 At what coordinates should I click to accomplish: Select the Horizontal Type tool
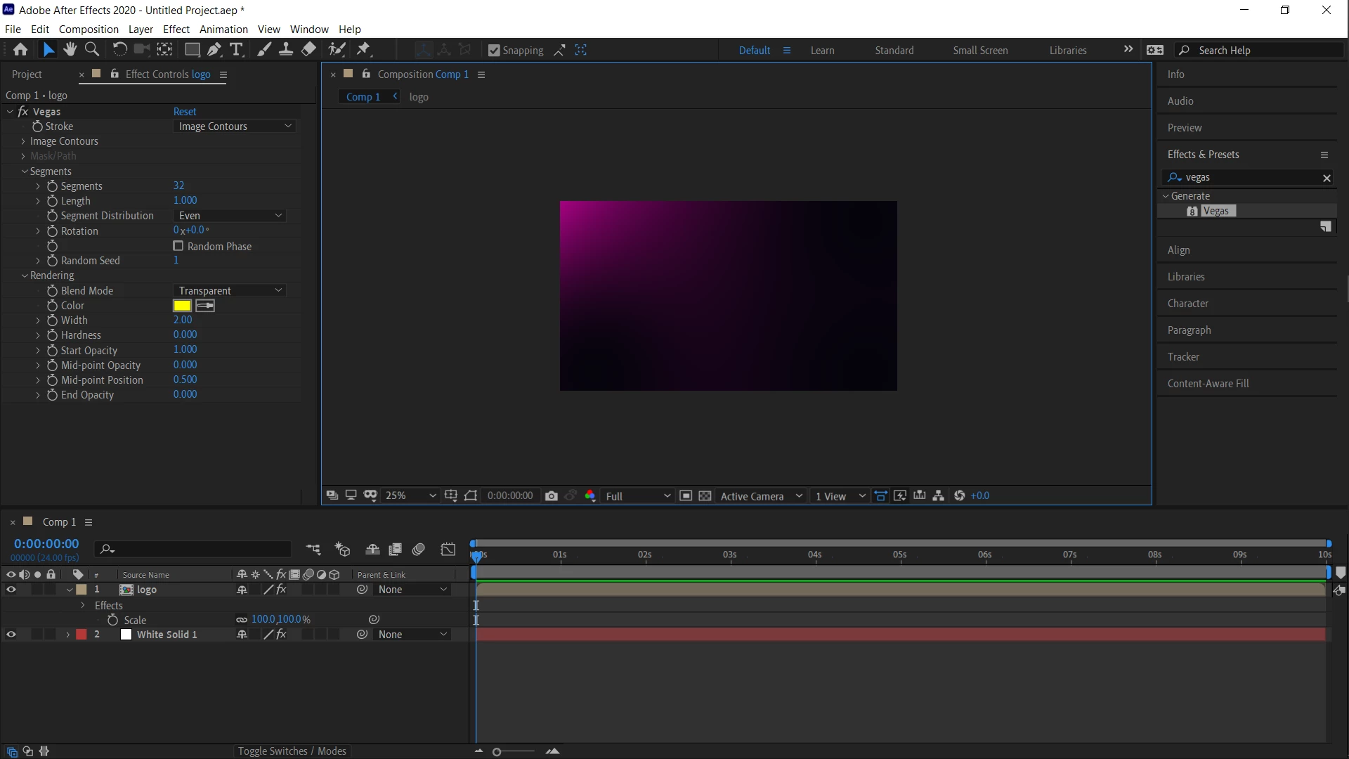(237, 50)
